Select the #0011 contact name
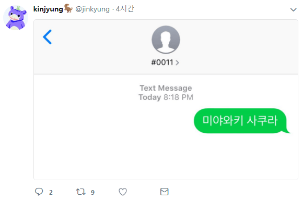The image size is (303, 201). [162, 62]
